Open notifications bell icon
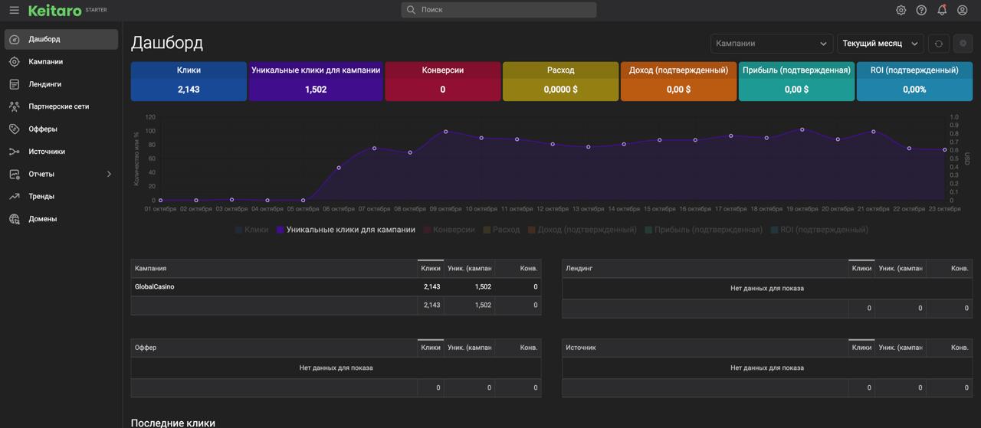The height and width of the screenshot is (428, 981). coord(942,10)
